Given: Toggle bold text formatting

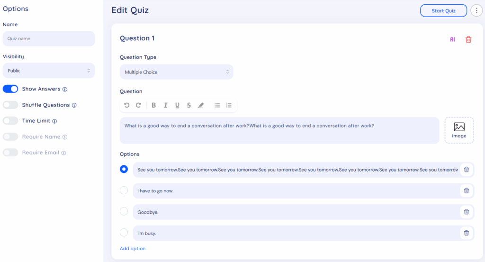Looking at the screenshot, I should point(154,105).
